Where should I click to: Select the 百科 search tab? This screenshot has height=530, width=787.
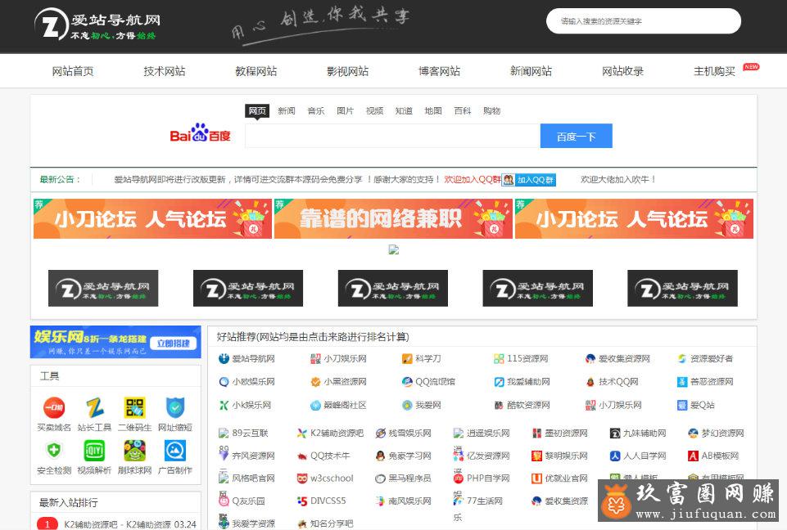tap(462, 110)
